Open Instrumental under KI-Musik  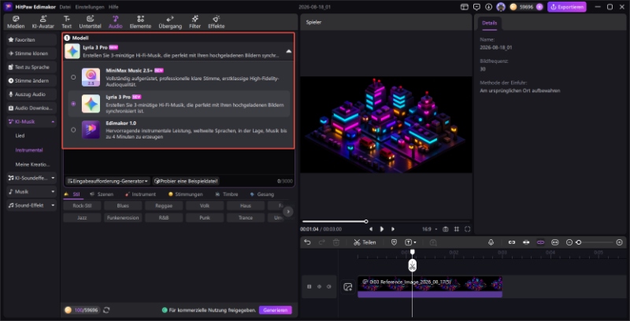point(29,150)
